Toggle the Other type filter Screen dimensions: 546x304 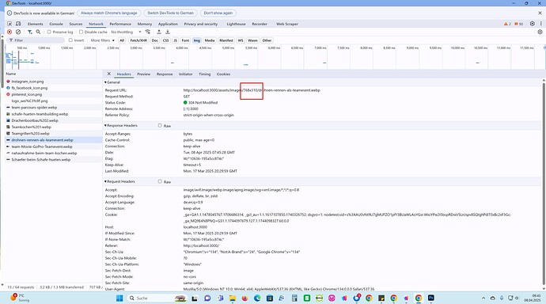click(267, 40)
